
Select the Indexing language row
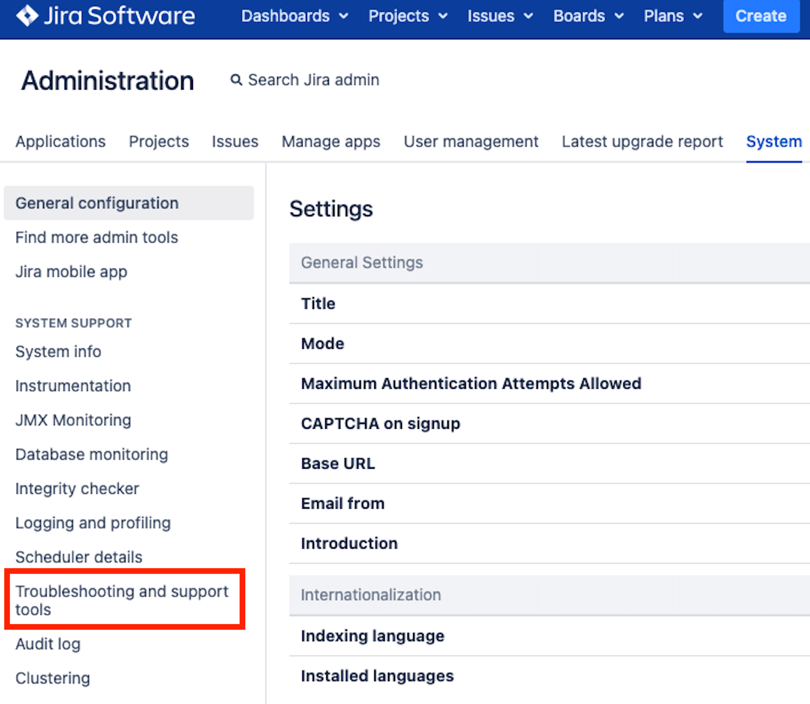(549, 636)
